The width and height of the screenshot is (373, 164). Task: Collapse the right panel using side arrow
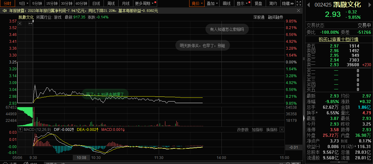tap(304, 118)
